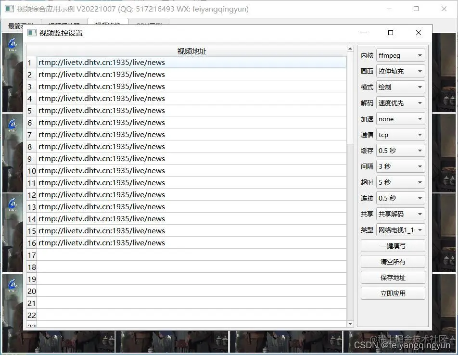Click empty address cell in row 22
Screen dimensions: 458x355
191,315
